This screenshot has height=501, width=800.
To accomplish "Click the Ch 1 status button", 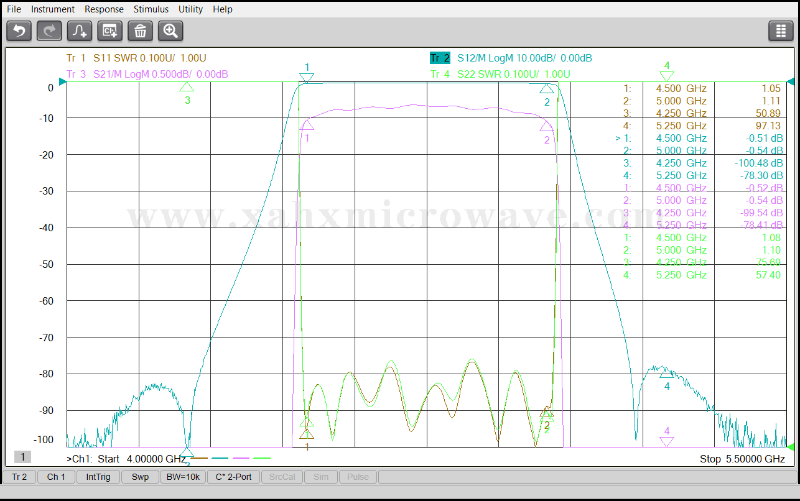I will pos(56,477).
